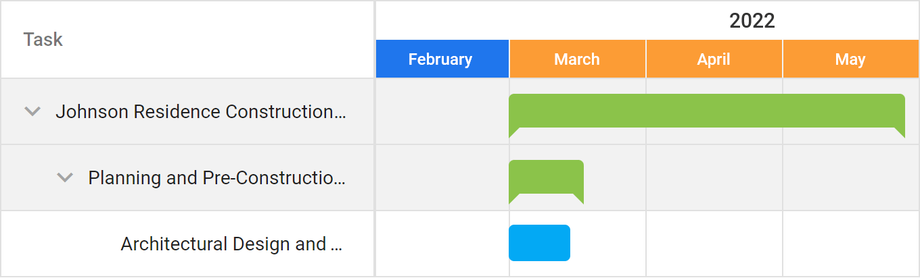Click April cell in Planning and Pre-Construction row
Viewport: 920px width, 278px height.
[714, 177]
